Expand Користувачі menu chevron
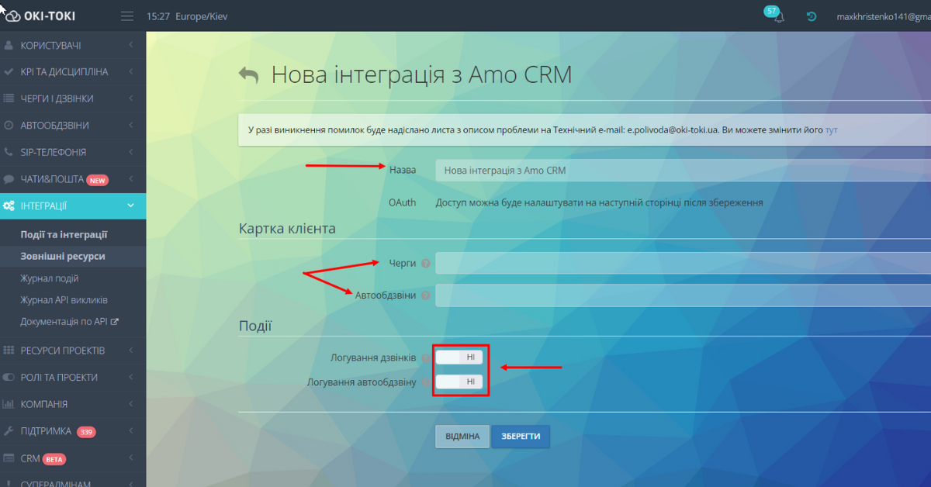The width and height of the screenshot is (931, 487). pyautogui.click(x=131, y=45)
